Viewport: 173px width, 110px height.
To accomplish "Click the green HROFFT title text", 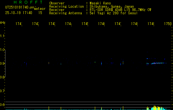I will [28, 2].
